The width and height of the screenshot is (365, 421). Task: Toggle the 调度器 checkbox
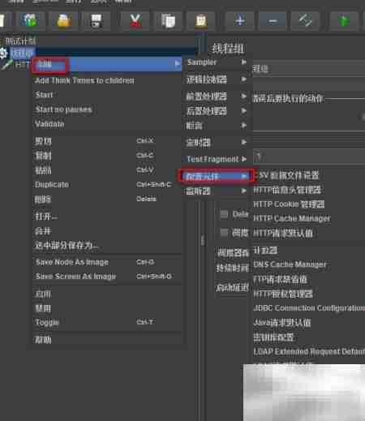[x=224, y=232]
